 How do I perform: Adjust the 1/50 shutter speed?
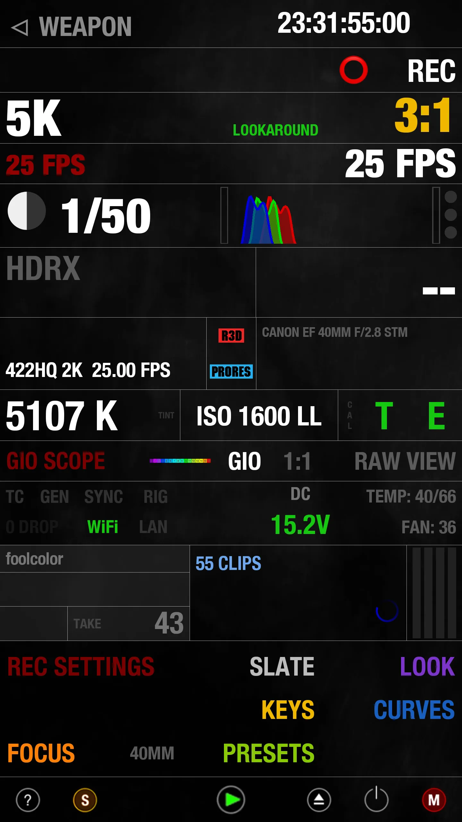[106, 215]
